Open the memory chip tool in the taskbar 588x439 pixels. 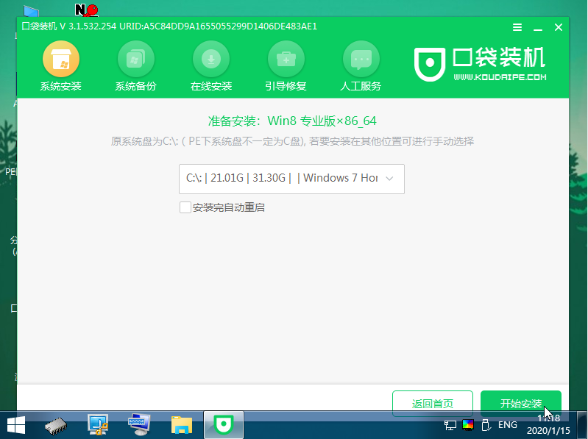57,424
